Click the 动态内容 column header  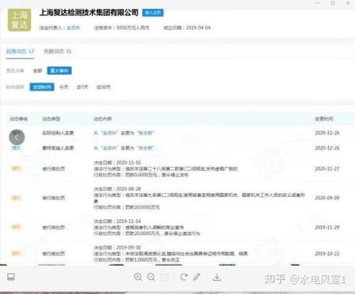(x=102, y=119)
